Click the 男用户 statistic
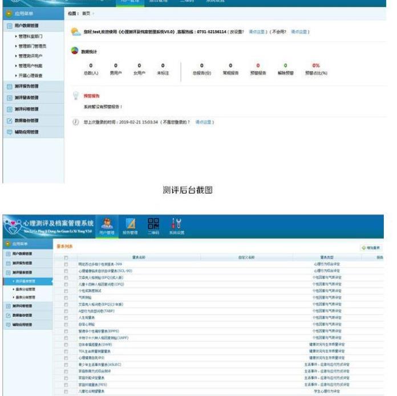This screenshot has height=396, width=397. tap(116, 69)
